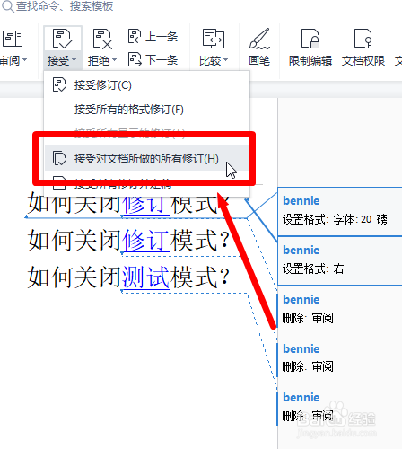Open the 审阅 dropdown arrow

(24, 60)
